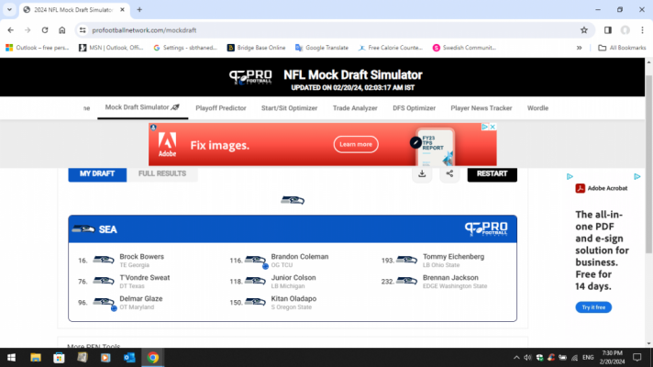Open MSN bookmark in bookmarks bar
Screen dimensions: 653x367
(111, 48)
